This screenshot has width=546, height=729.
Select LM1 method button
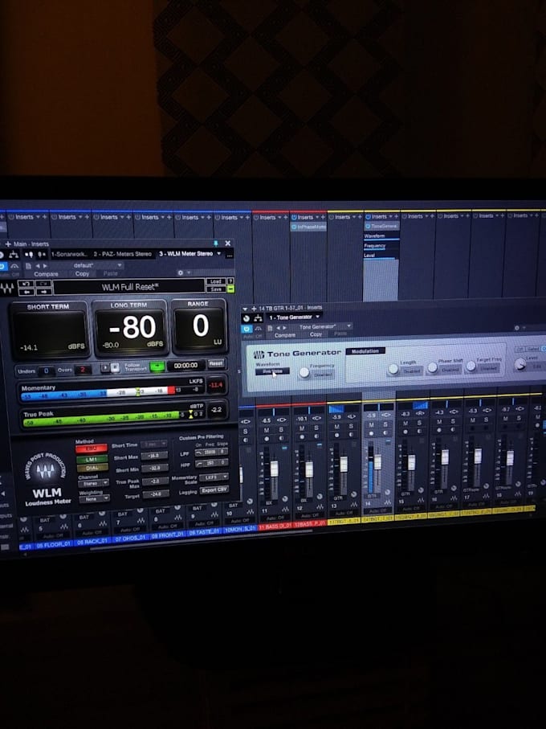[x=92, y=460]
